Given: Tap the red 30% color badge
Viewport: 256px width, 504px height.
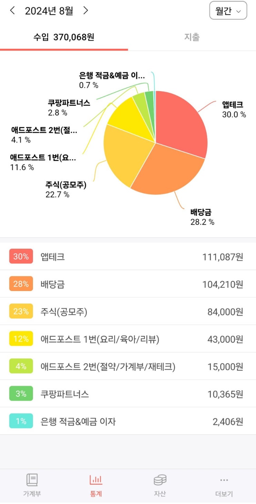Looking at the screenshot, I should pyautogui.click(x=21, y=256).
